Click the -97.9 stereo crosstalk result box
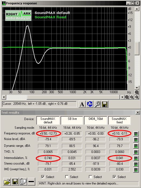The image size is (141, 188). pos(96,164)
